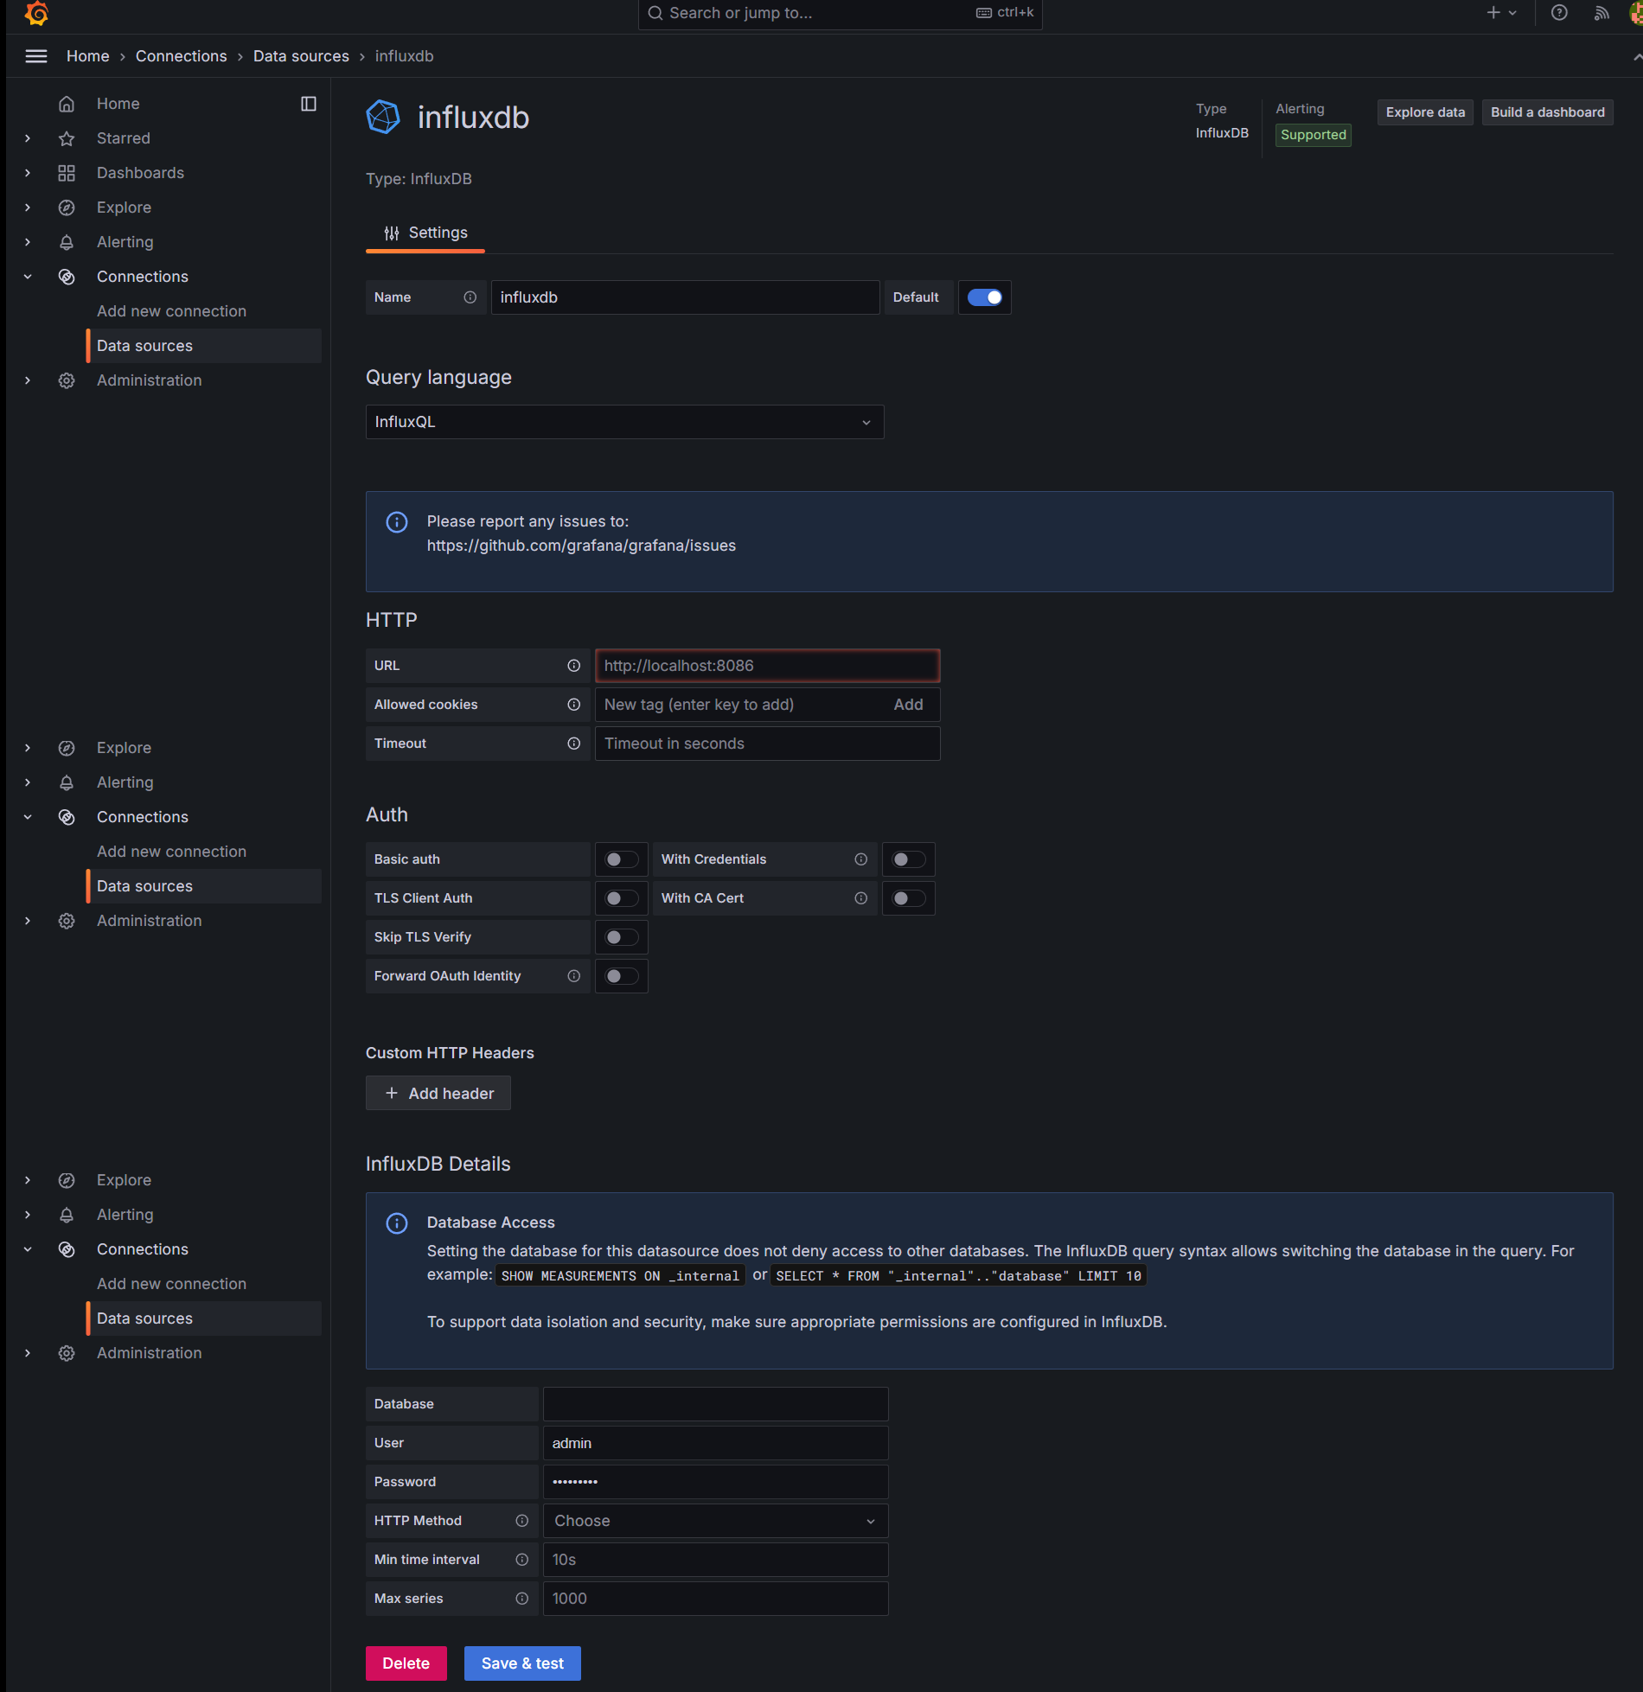Click the red Delete button
The image size is (1643, 1692).
click(x=406, y=1663)
